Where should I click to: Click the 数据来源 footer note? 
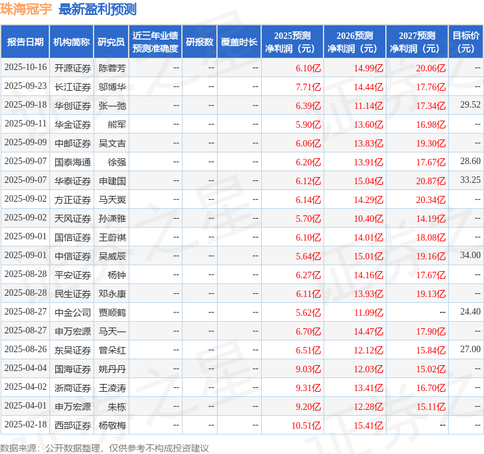click(x=105, y=448)
